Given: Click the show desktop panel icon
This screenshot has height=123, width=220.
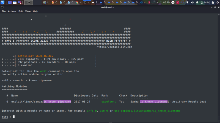Looking at the screenshot, I should (10, 2).
